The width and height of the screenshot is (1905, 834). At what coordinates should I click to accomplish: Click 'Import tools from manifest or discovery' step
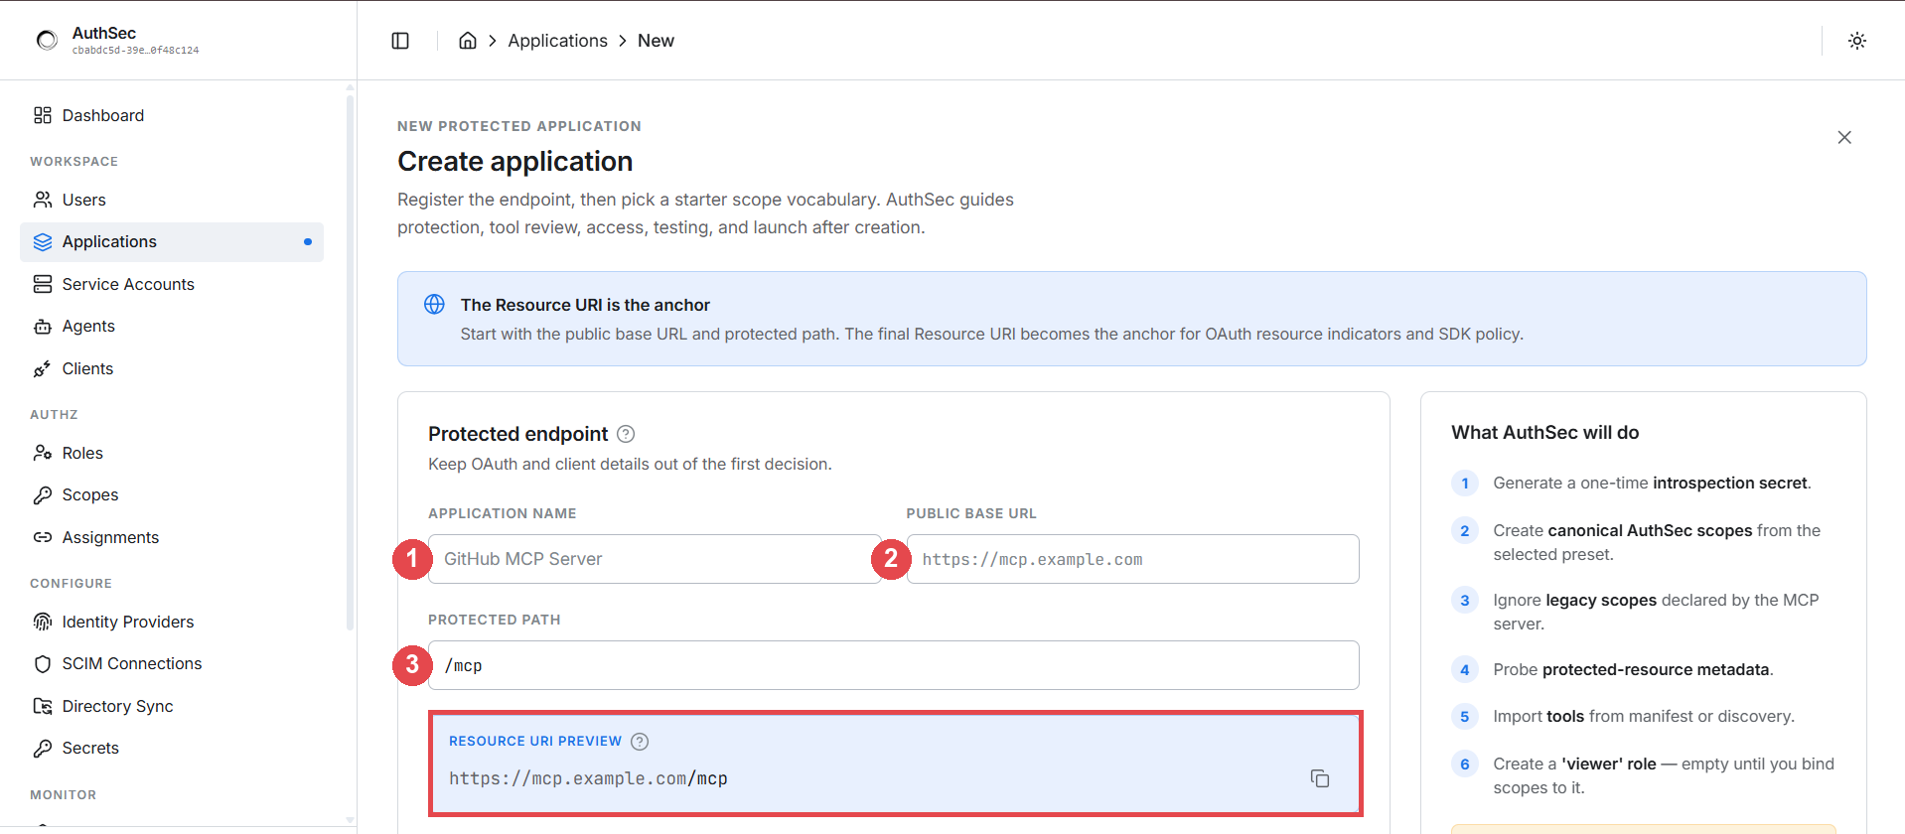point(1644,716)
